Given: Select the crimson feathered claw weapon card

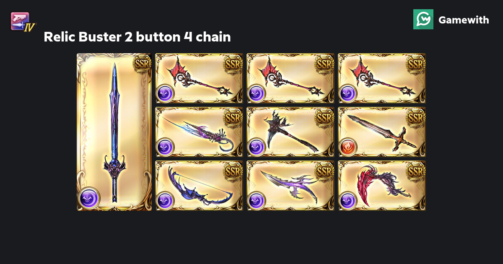Looking at the screenshot, I should (x=382, y=186).
